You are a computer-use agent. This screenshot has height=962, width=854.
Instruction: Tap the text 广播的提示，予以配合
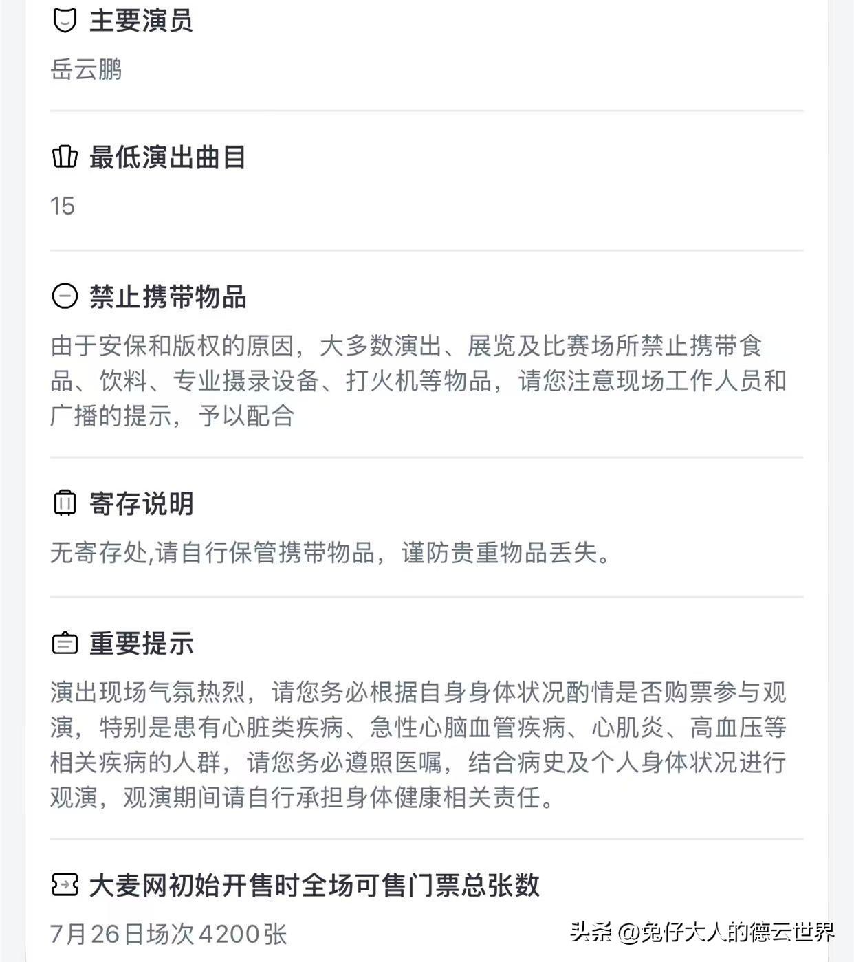pos(173,415)
